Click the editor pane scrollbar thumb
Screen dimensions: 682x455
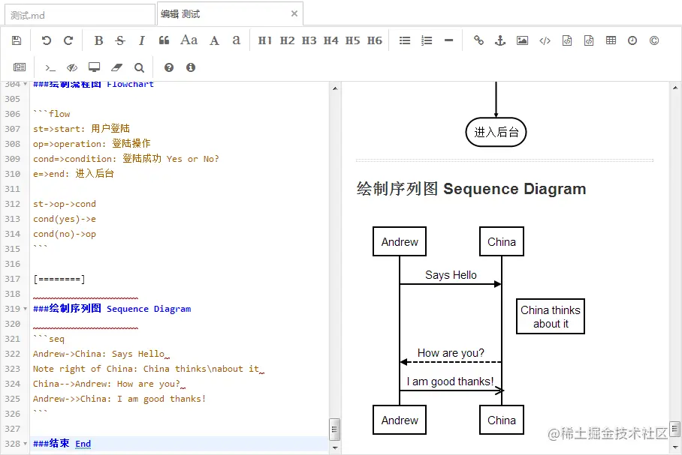(x=334, y=429)
